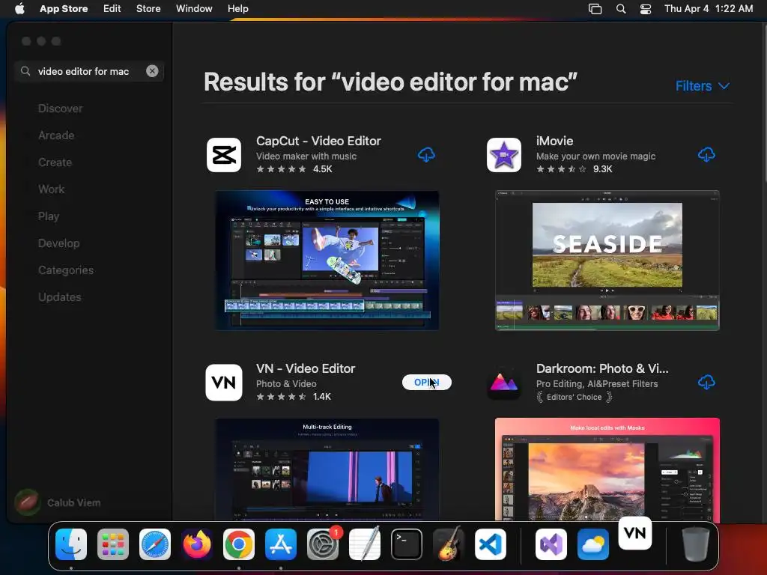Clear the search field with the X
The image size is (767, 575).
[x=152, y=71]
